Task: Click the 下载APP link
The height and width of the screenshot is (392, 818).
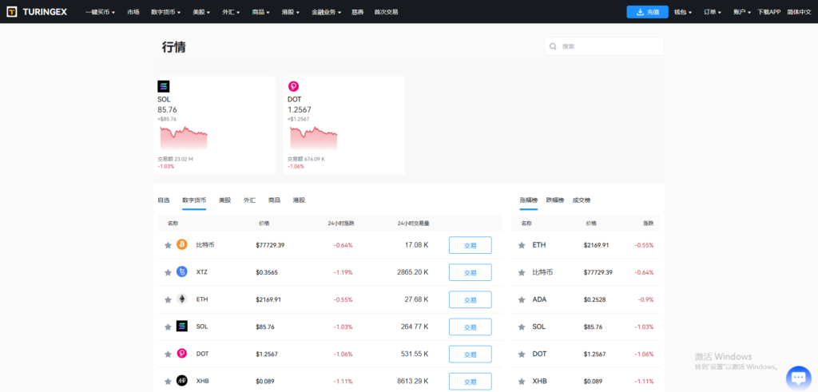Action: [x=769, y=12]
